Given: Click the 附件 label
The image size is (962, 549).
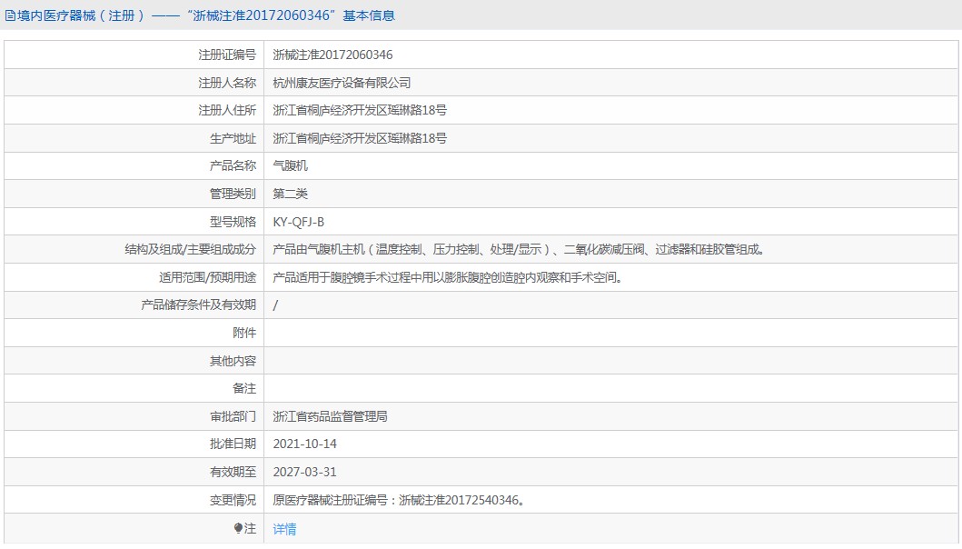Looking at the screenshot, I should click(x=244, y=333).
